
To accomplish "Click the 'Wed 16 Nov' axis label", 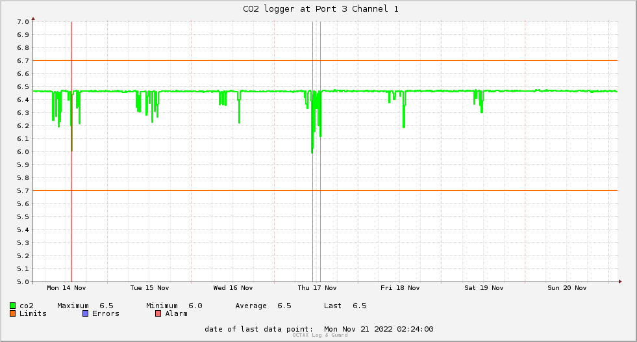I will point(233,288).
